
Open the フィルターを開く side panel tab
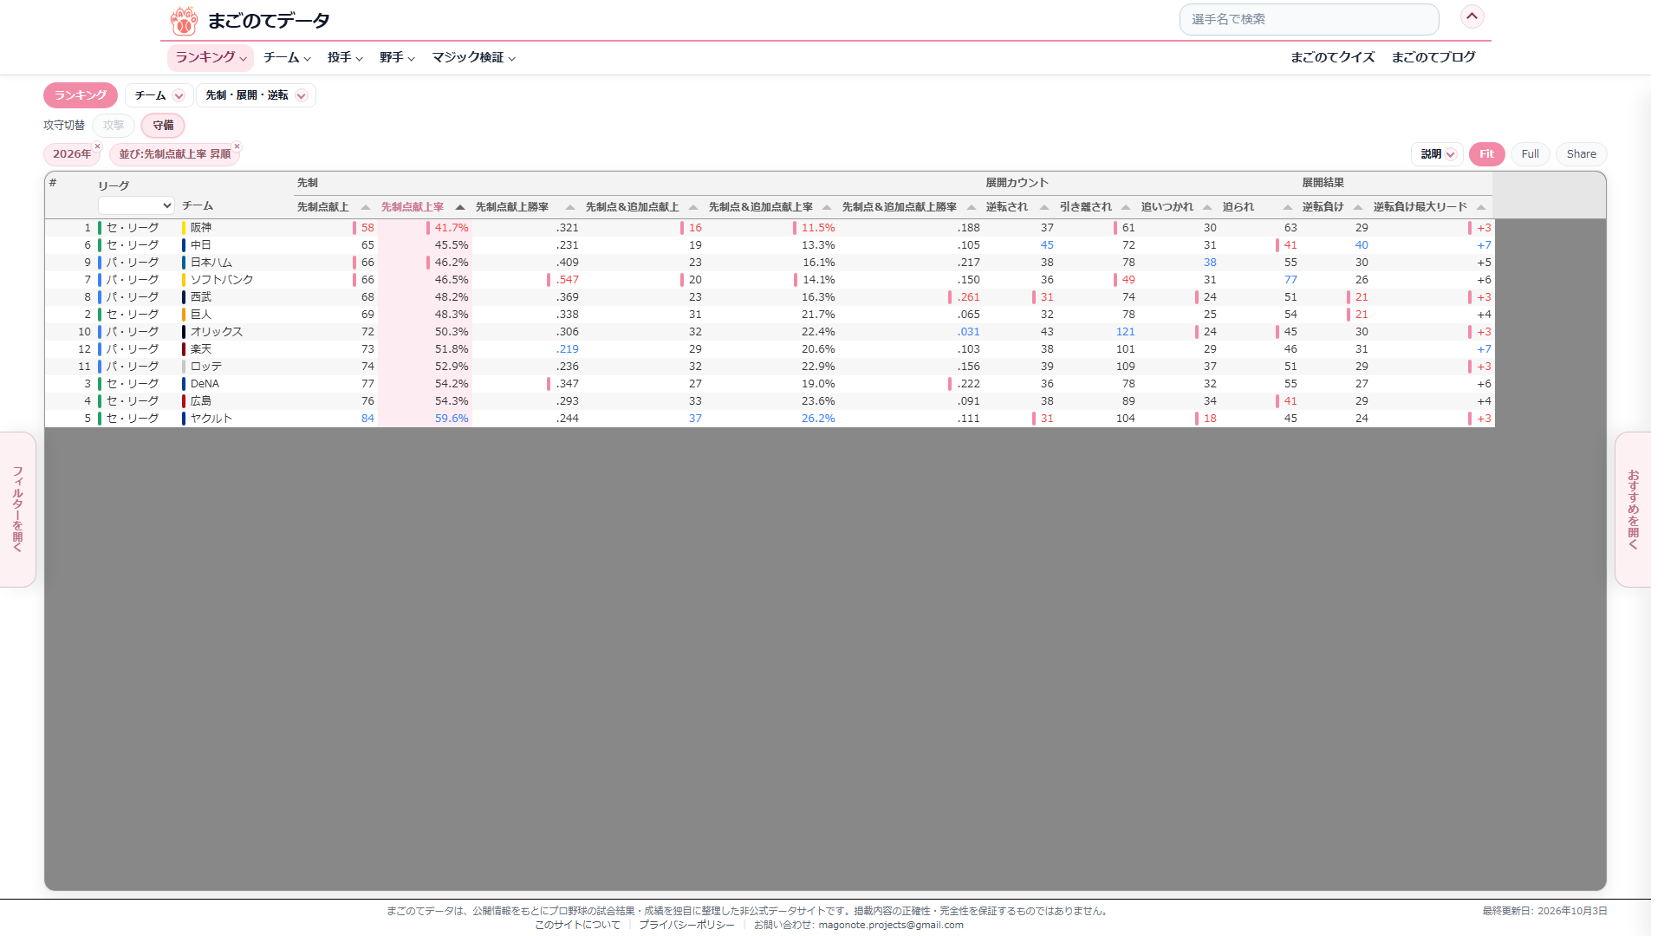coord(17,509)
